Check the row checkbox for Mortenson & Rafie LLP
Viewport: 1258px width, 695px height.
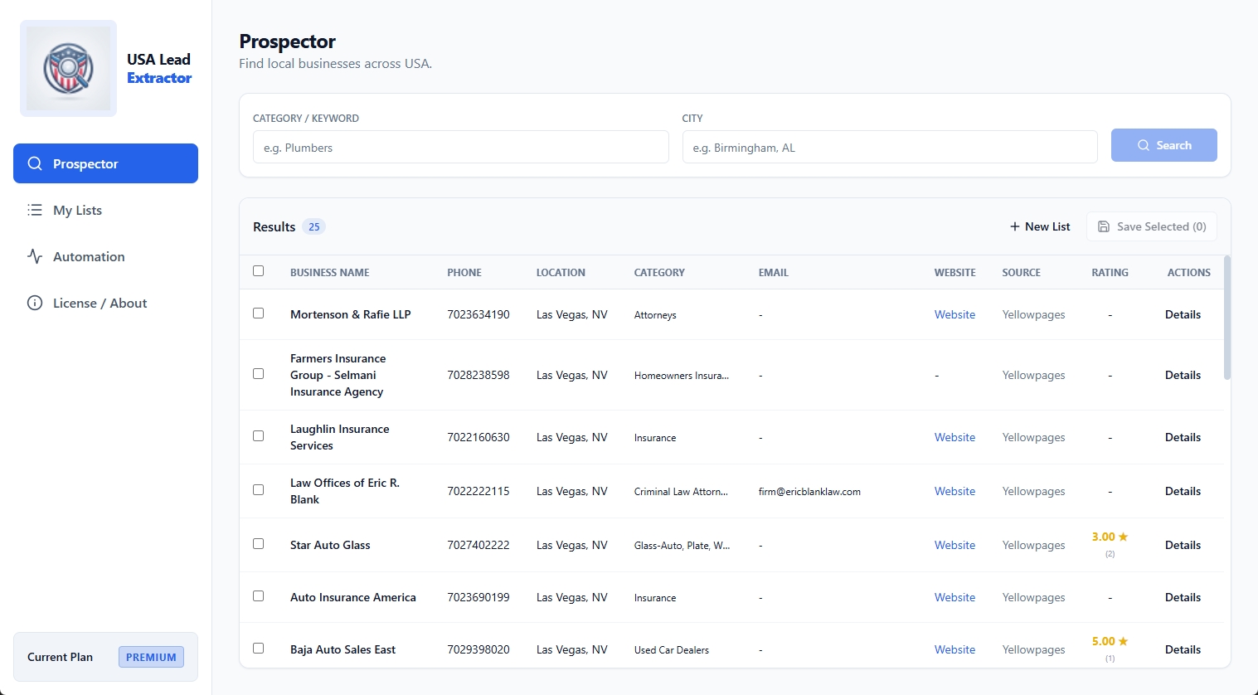pos(258,313)
